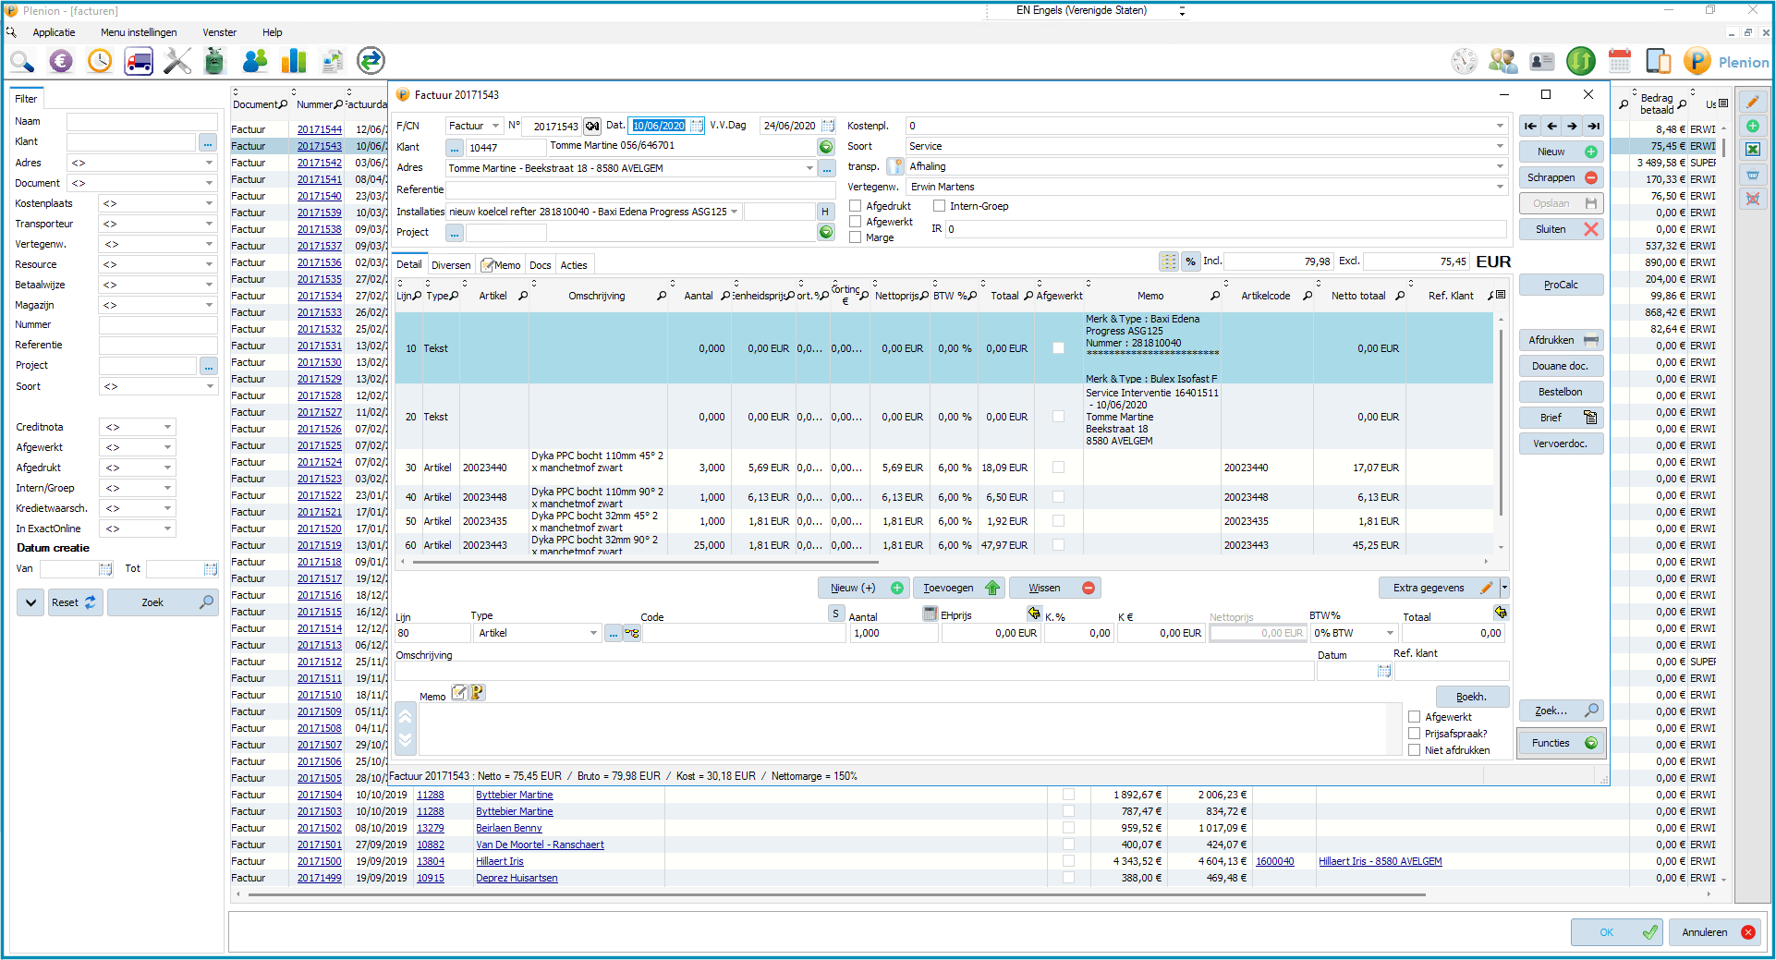This screenshot has width=1776, height=960.
Task: Open the Menu instellingen menu
Action: [x=139, y=32]
